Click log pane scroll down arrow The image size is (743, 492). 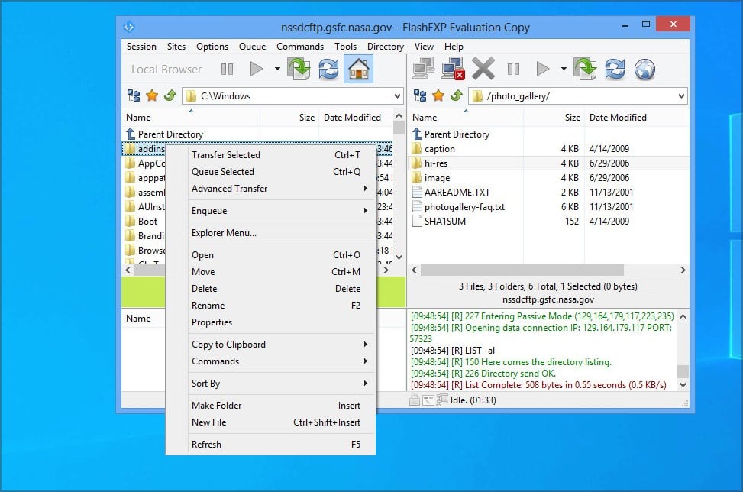click(683, 385)
